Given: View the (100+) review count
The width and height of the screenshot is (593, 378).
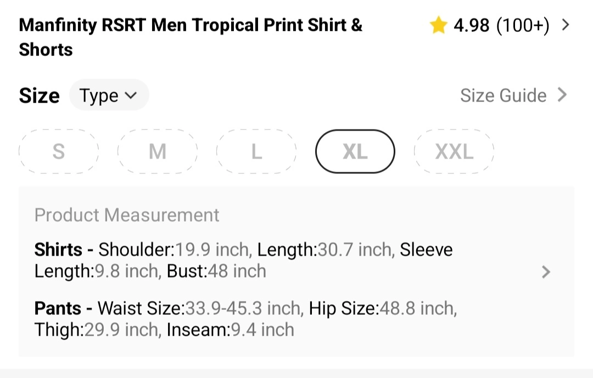Looking at the screenshot, I should pos(523,25).
